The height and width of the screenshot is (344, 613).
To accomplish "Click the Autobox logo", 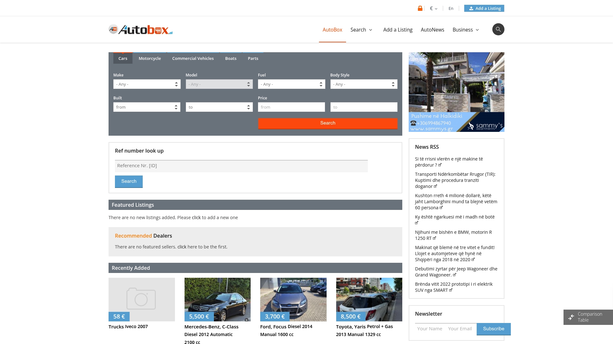I will click(x=140, y=29).
